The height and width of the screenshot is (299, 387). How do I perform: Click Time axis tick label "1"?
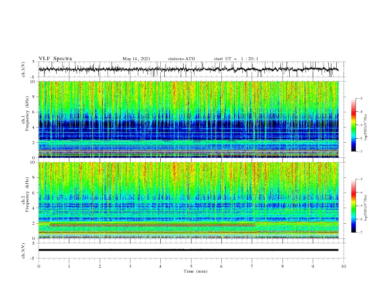tap(69, 266)
